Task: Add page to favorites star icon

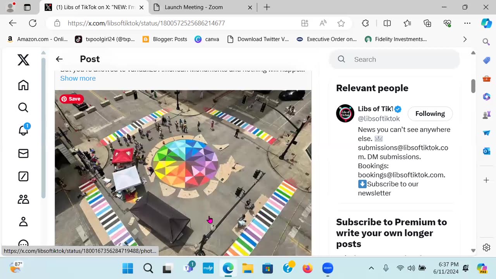Action: [x=341, y=23]
